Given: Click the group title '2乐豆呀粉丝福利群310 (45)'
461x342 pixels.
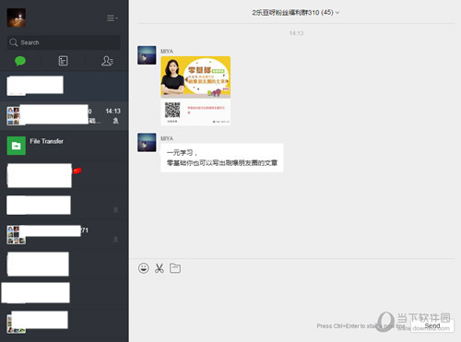Looking at the screenshot, I should point(292,13).
